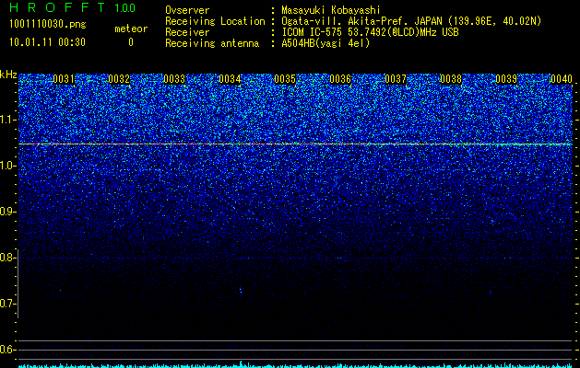580x368 pixels.
Task: Click the Receiving Location label
Action: pyautogui.click(x=215, y=21)
